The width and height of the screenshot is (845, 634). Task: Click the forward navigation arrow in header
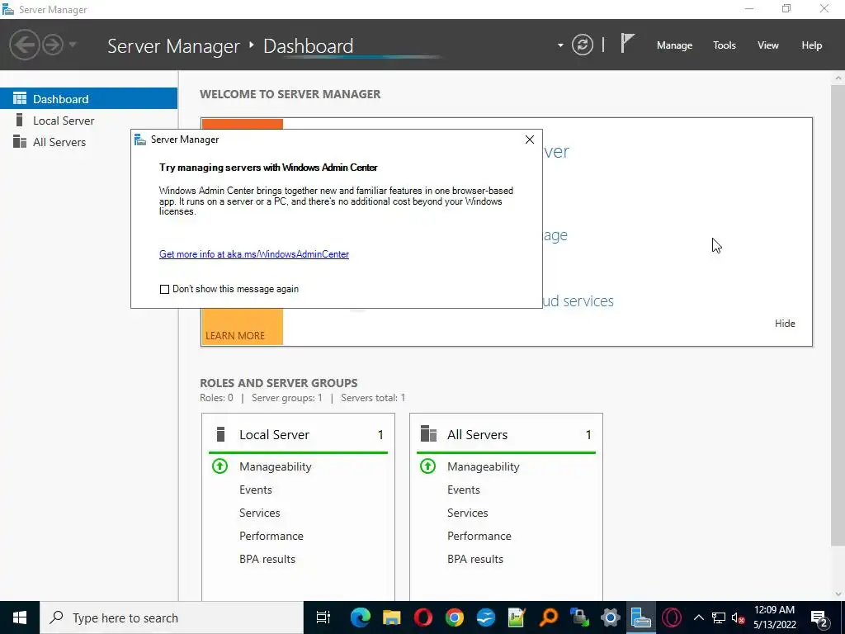click(x=53, y=45)
